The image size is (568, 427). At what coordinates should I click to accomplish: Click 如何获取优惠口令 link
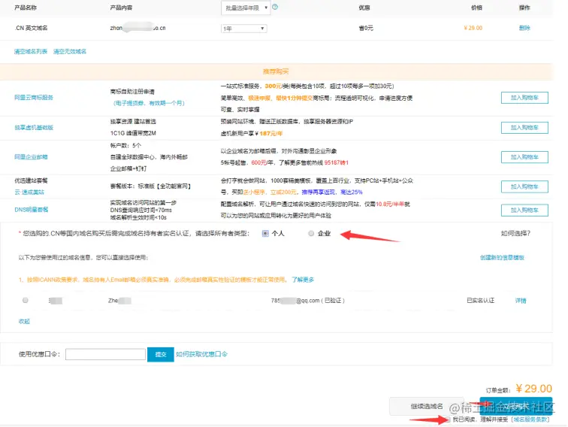click(201, 354)
